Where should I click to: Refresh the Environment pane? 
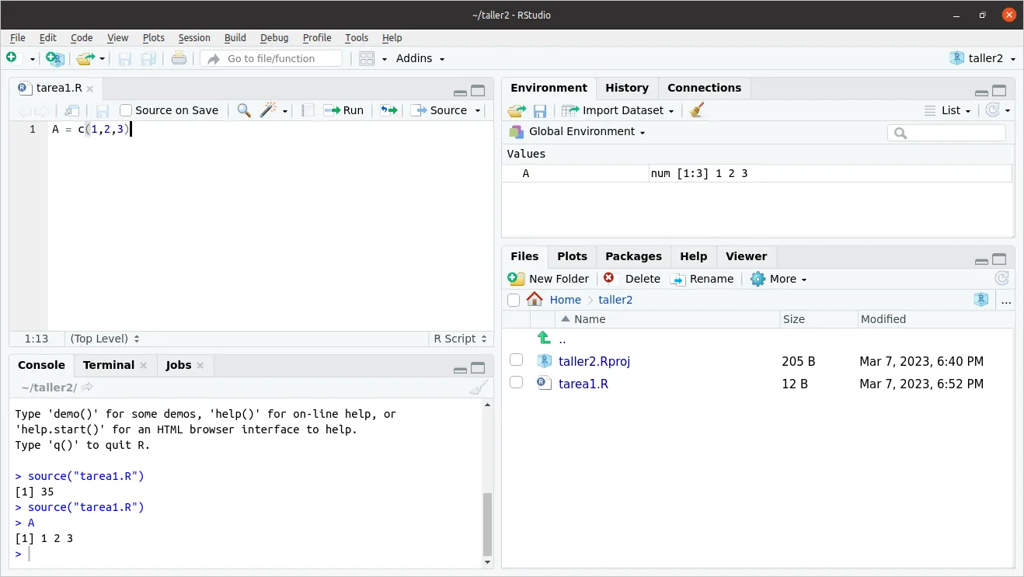pos(992,110)
